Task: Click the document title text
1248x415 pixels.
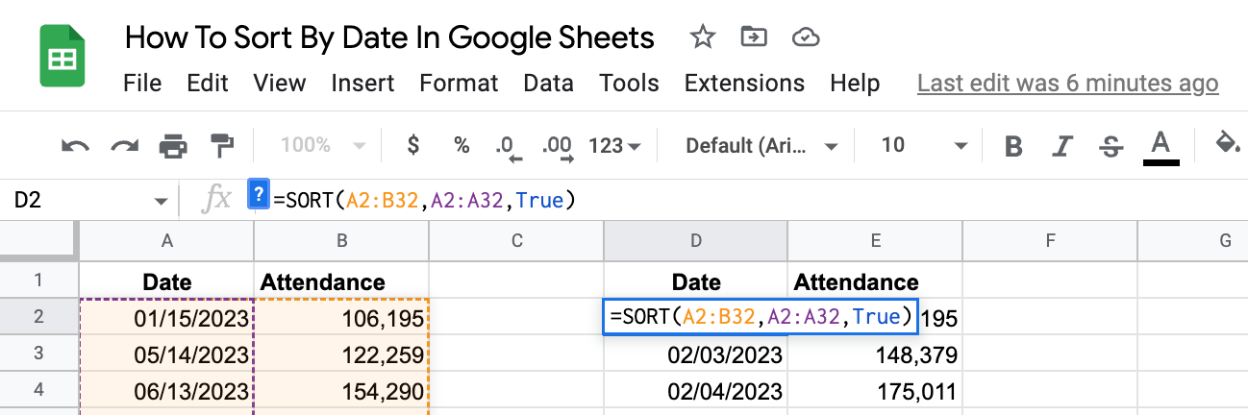Action: tap(390, 37)
